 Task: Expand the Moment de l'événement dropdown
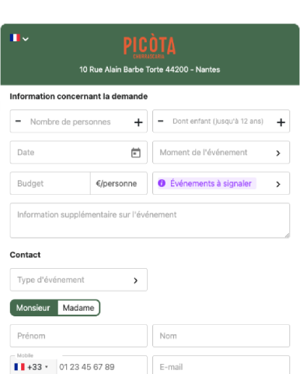pos(221,152)
